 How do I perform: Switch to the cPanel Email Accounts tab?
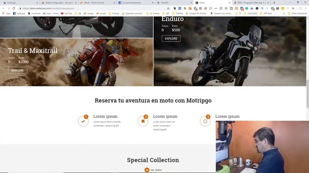click(98, 3)
